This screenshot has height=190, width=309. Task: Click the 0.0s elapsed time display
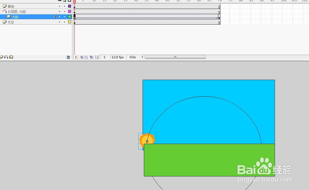click(x=133, y=57)
